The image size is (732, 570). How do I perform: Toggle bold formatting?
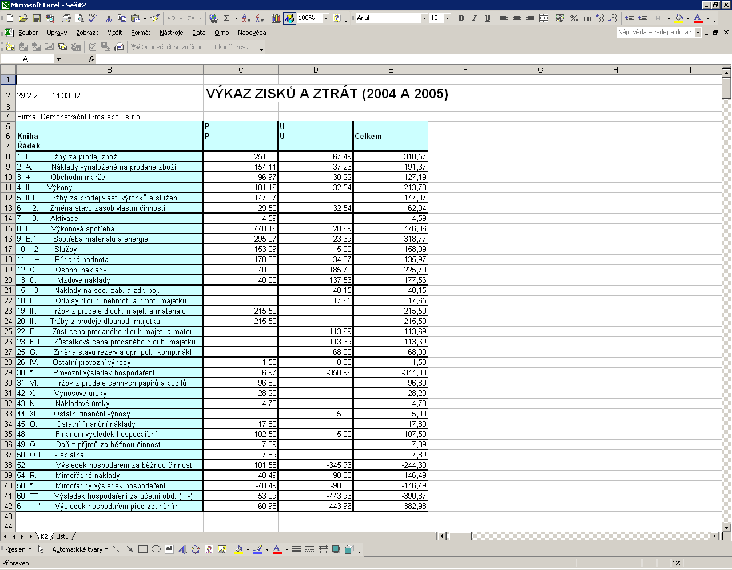pyautogui.click(x=461, y=18)
